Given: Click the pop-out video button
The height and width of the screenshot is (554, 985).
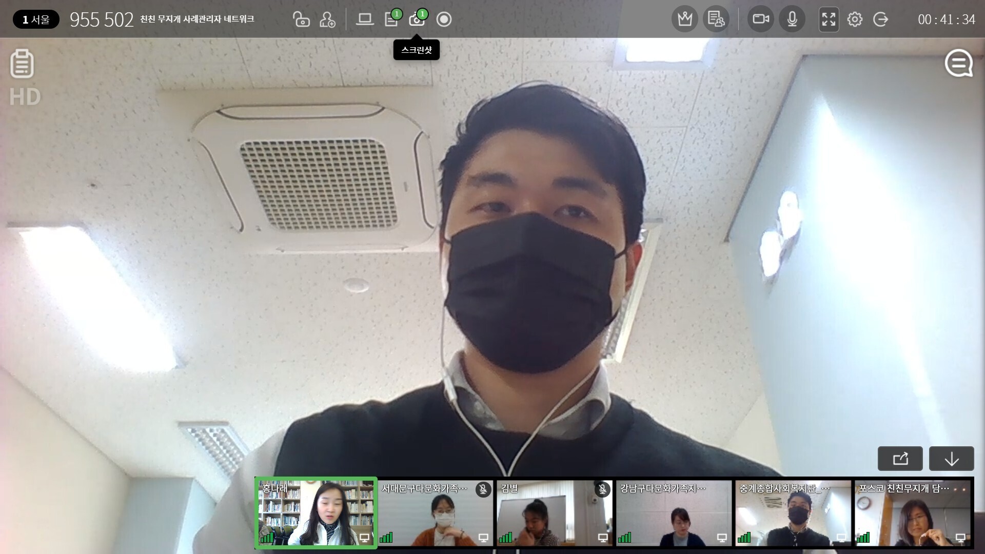Looking at the screenshot, I should (900, 459).
